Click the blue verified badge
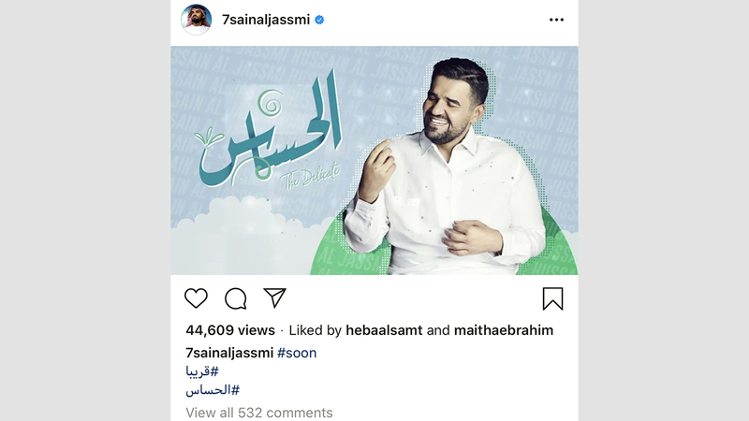This screenshot has width=749, height=421. pyautogui.click(x=319, y=20)
